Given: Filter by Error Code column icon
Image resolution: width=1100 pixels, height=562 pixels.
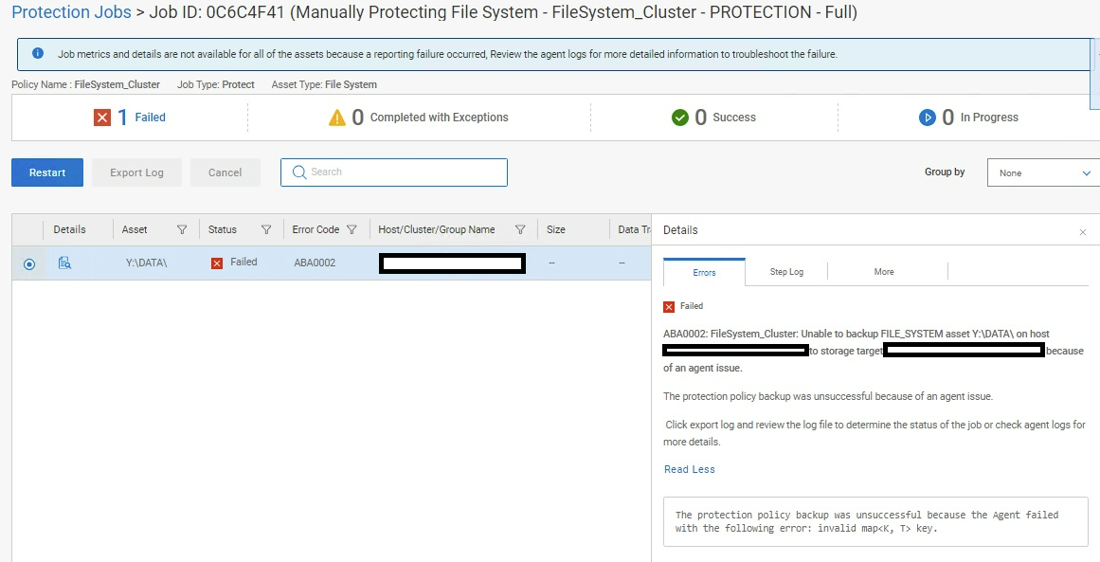Looking at the screenshot, I should [x=352, y=229].
